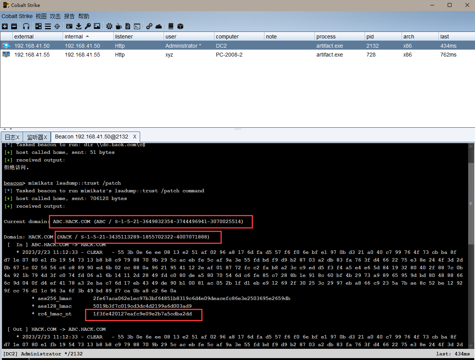The image size is (475, 360).
Task: Click Manage Web Server cloud icon
Action: pyautogui.click(x=159, y=26)
